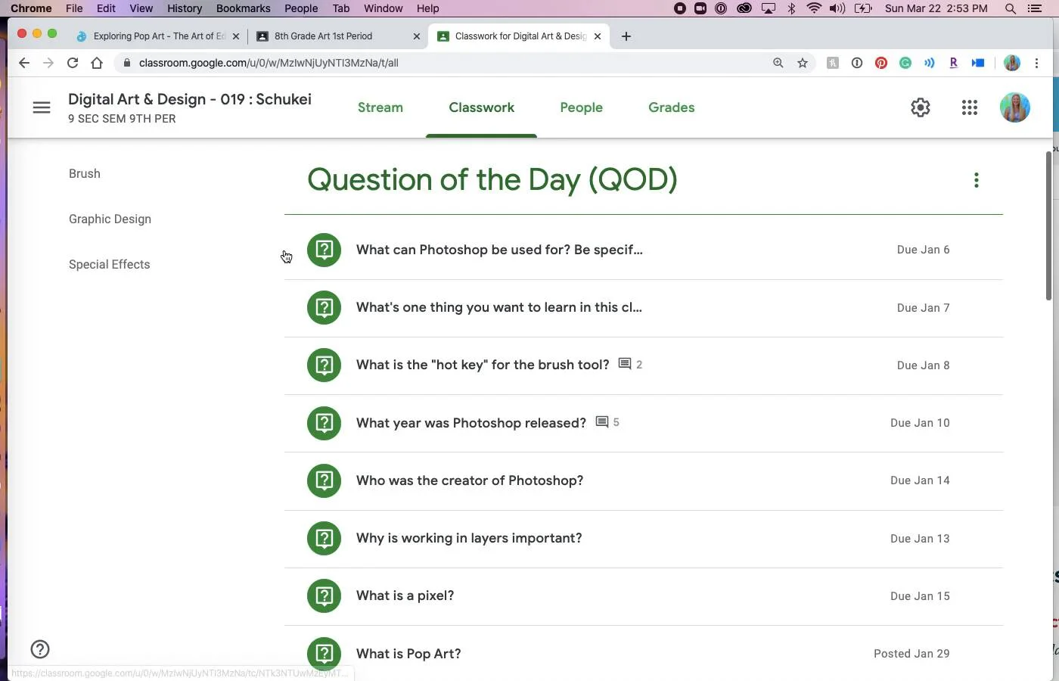The image size is (1059, 681).
Task: Go to the Grades tab
Action: pos(671,107)
